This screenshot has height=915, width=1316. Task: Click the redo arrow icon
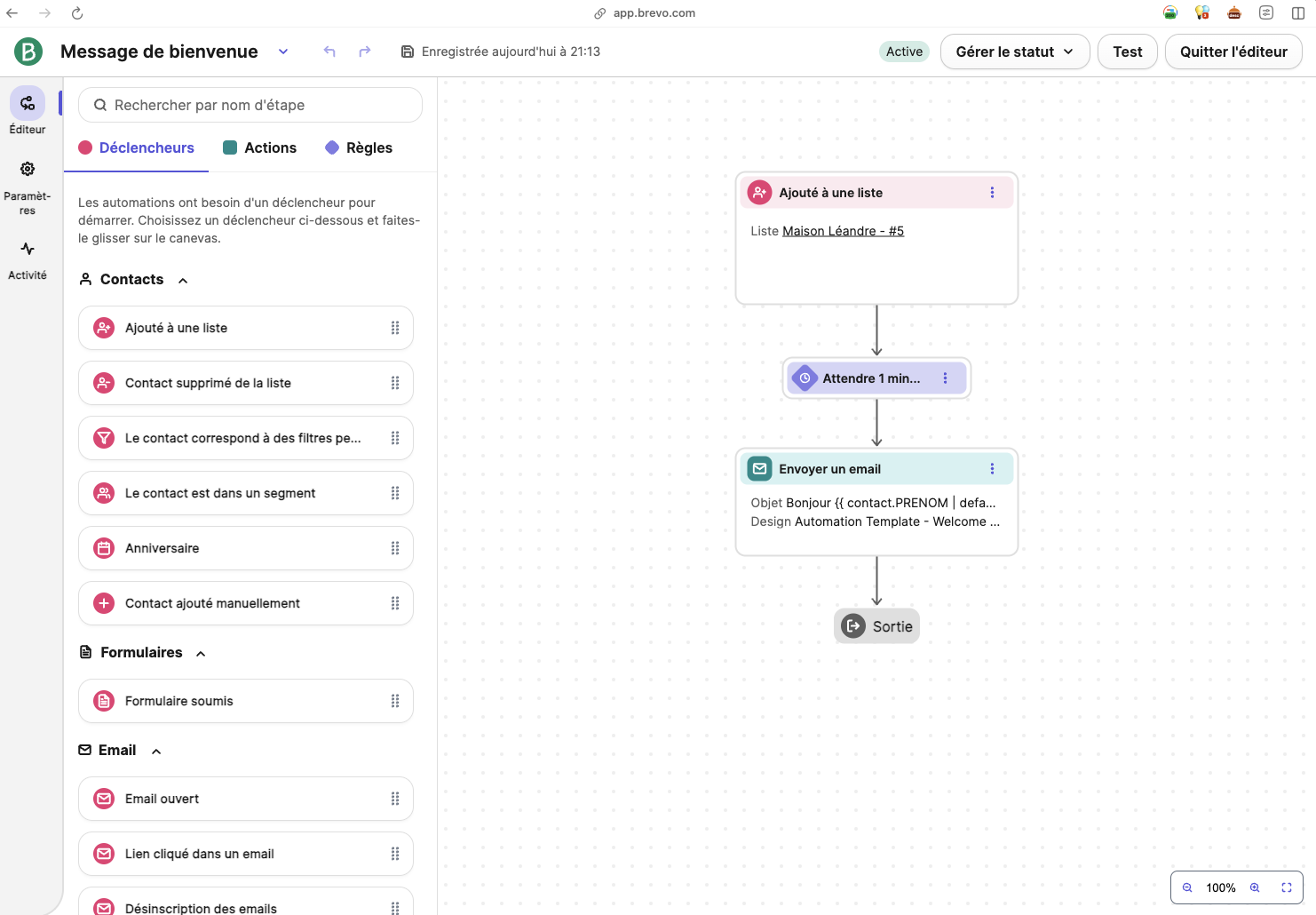(365, 52)
